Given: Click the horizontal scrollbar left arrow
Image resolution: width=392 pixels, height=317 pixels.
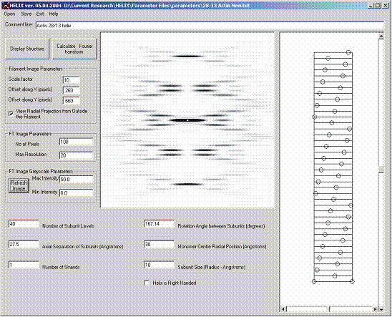Looking at the screenshot, I should coord(283,309).
